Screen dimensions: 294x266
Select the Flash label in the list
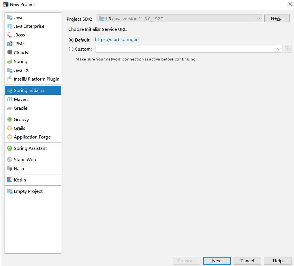tap(19, 168)
